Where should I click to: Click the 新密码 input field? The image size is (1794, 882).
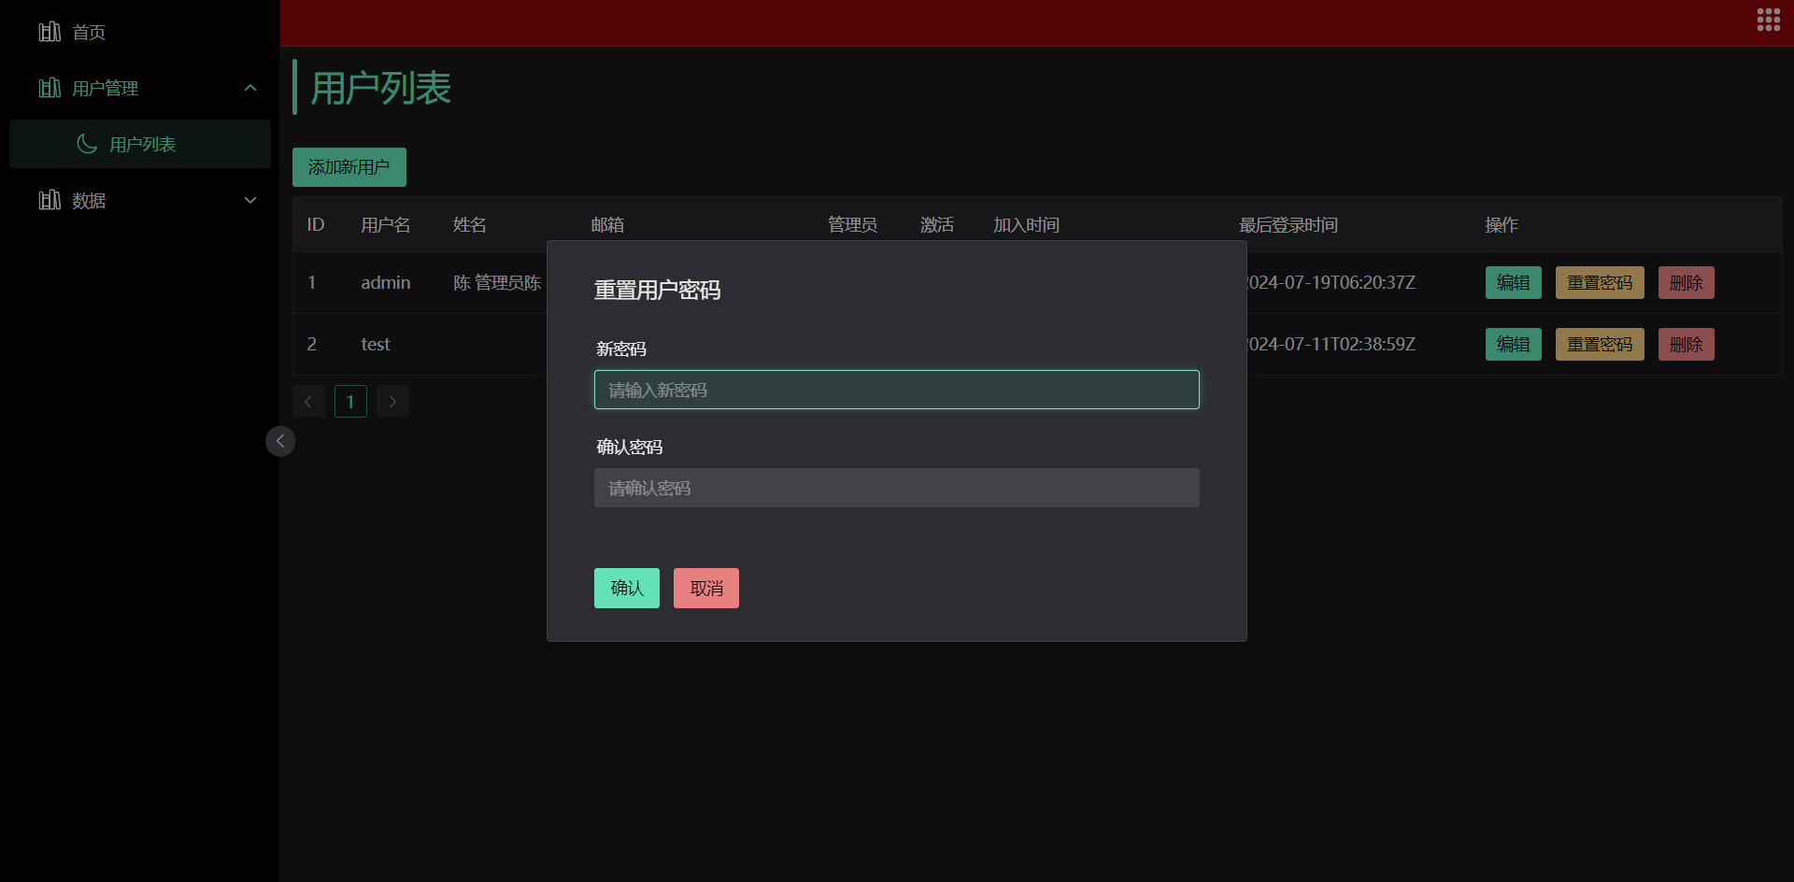tap(896, 390)
